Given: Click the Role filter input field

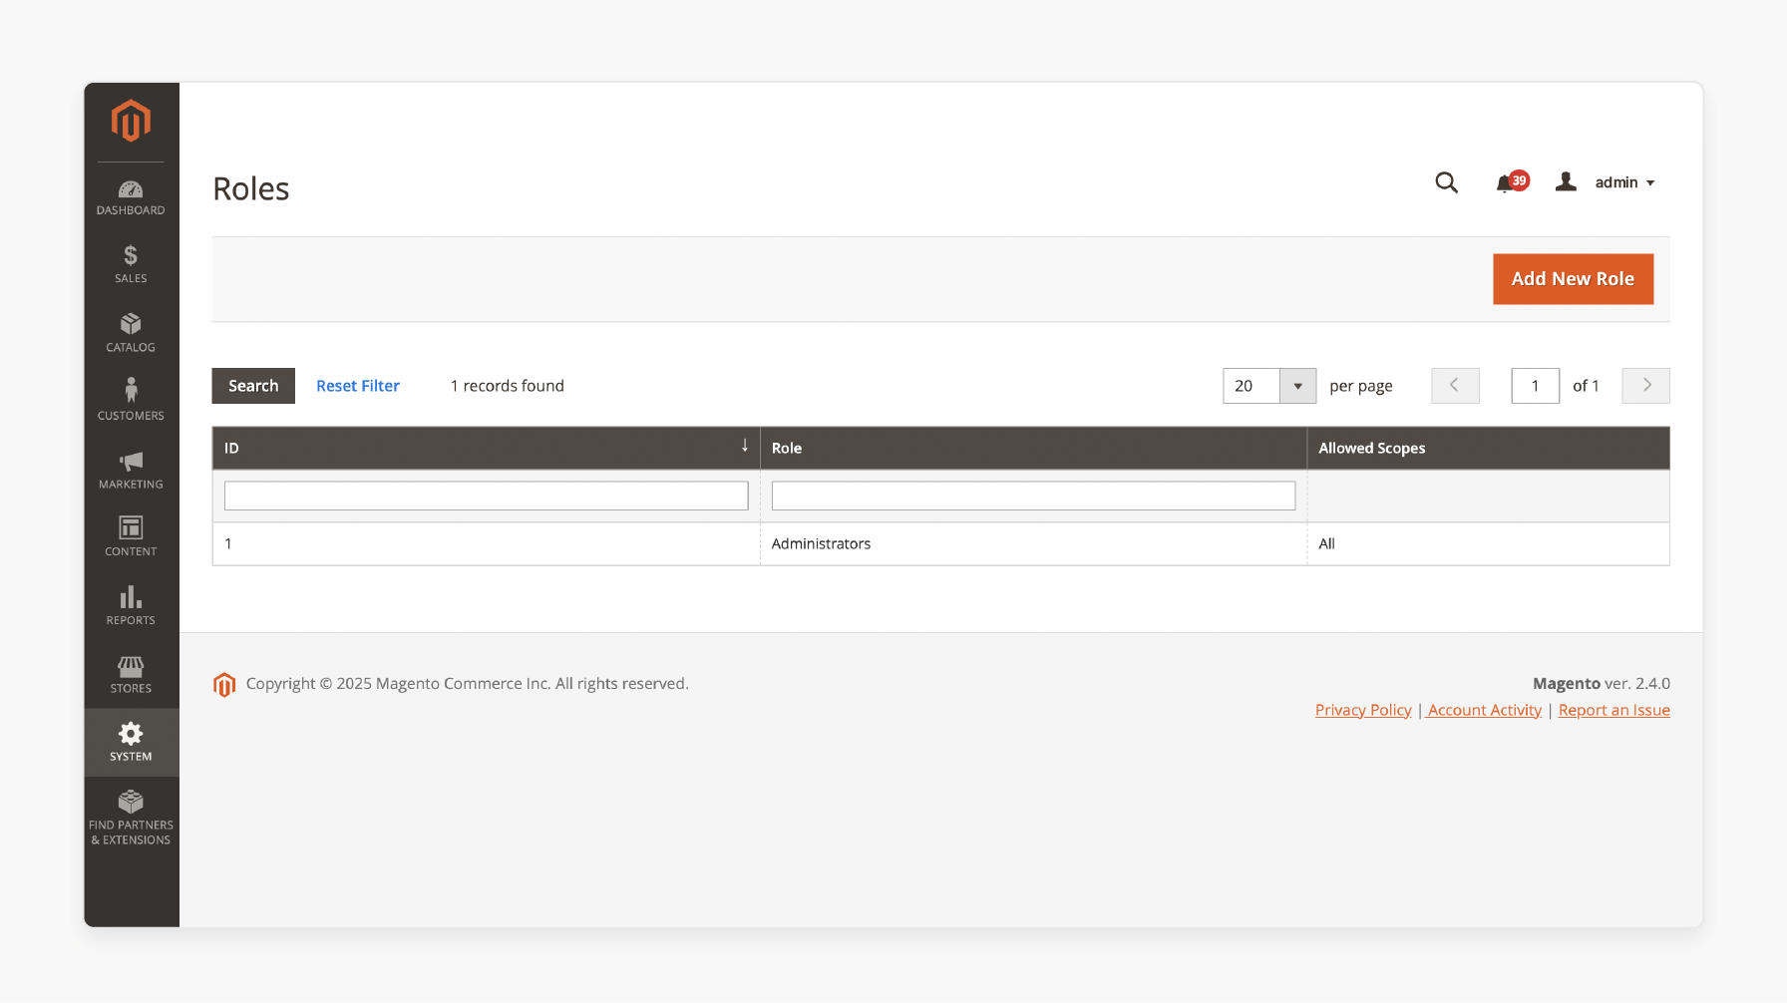Looking at the screenshot, I should tap(1033, 496).
